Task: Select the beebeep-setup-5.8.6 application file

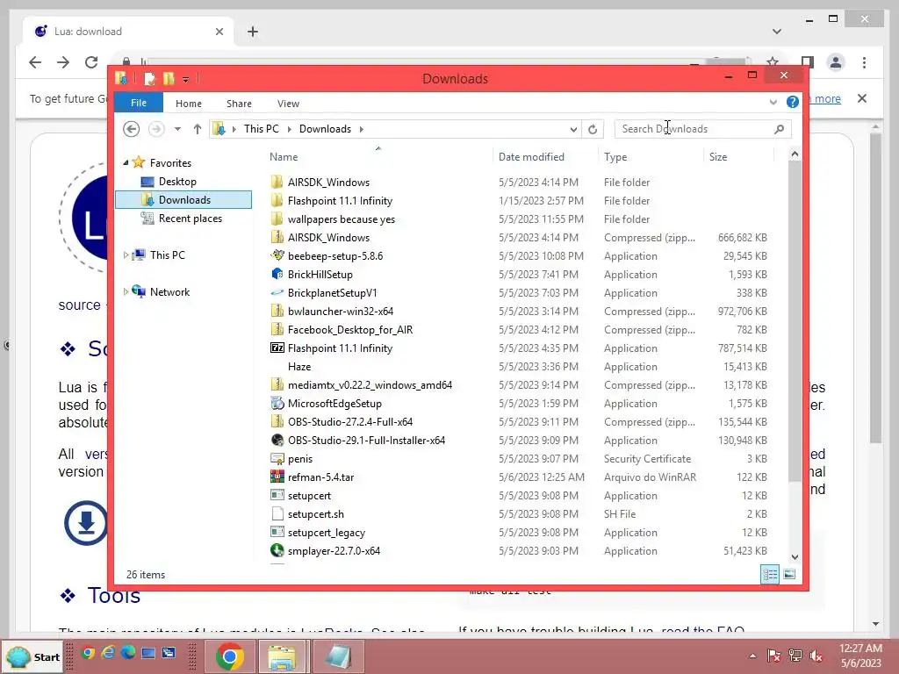Action: pos(335,255)
